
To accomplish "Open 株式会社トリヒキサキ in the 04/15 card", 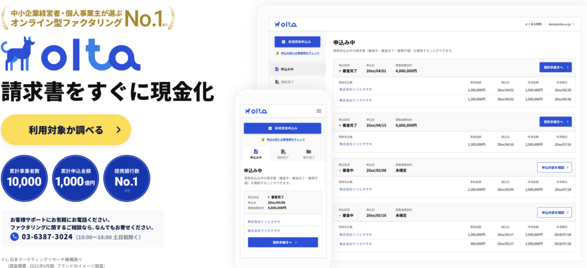I will click(x=355, y=144).
